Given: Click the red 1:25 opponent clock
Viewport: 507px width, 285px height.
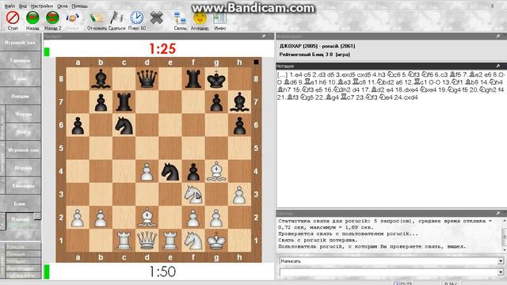Looking at the screenshot, I should [x=162, y=49].
